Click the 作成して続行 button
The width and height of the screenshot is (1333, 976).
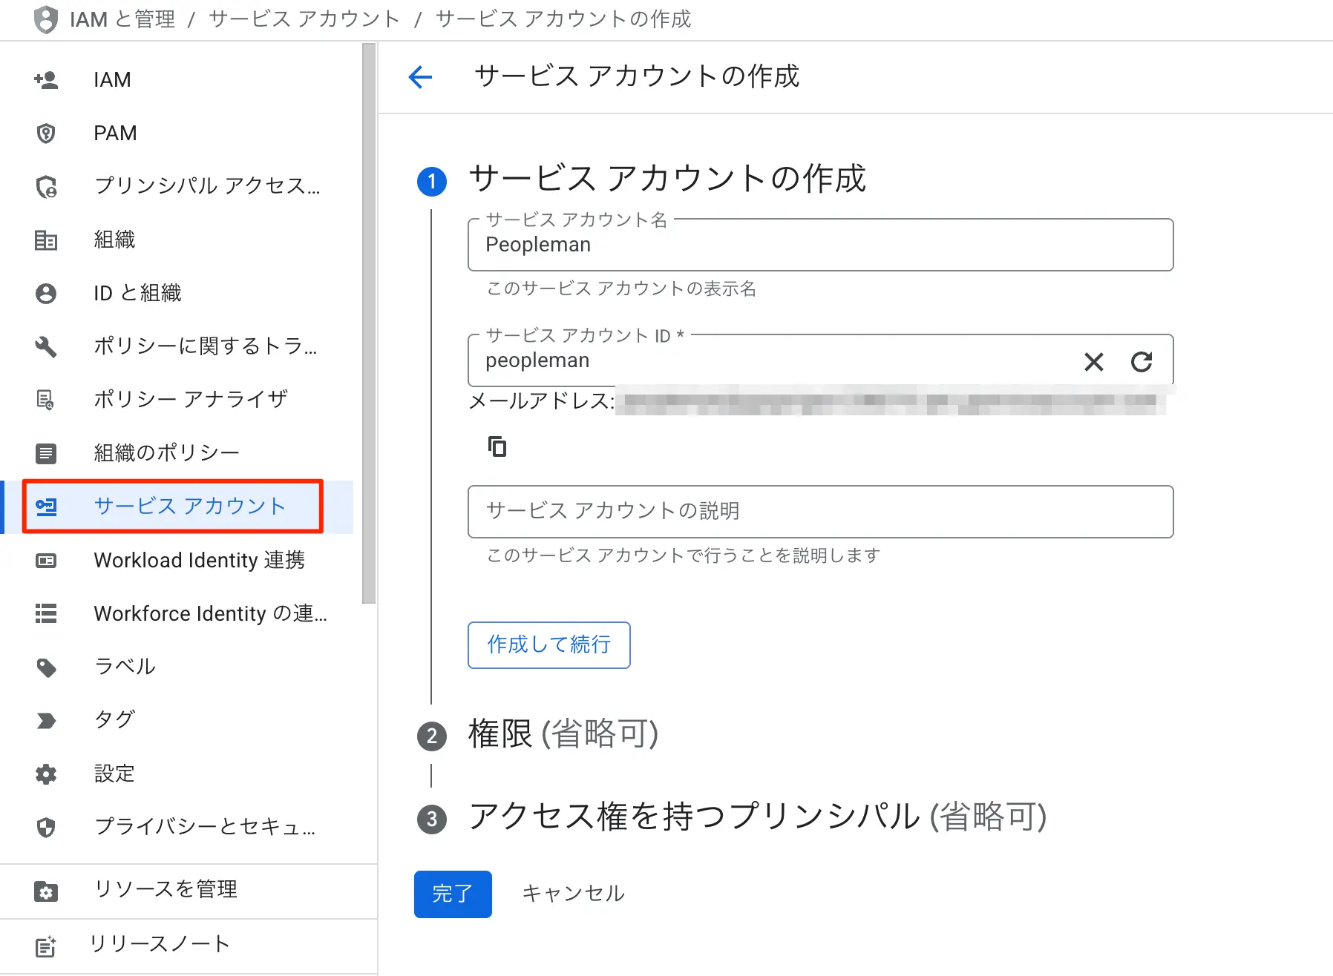(548, 644)
